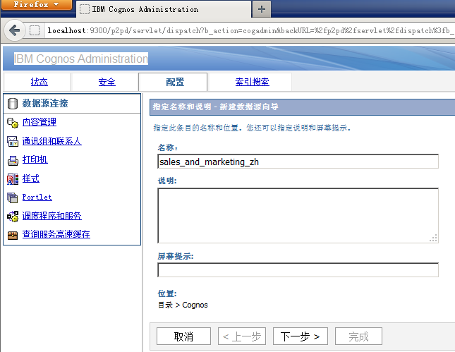Open the 数据源连接 section
This screenshot has height=352, width=455.
[x=45, y=103]
